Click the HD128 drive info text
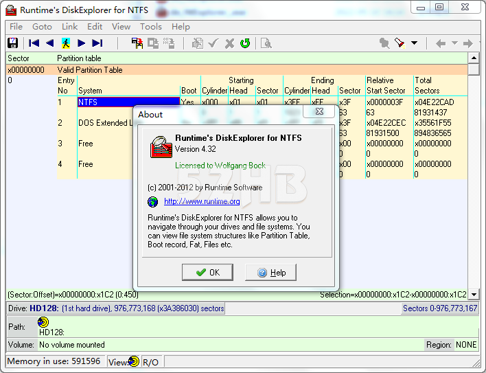This screenshot has width=486, height=373. 116,308
